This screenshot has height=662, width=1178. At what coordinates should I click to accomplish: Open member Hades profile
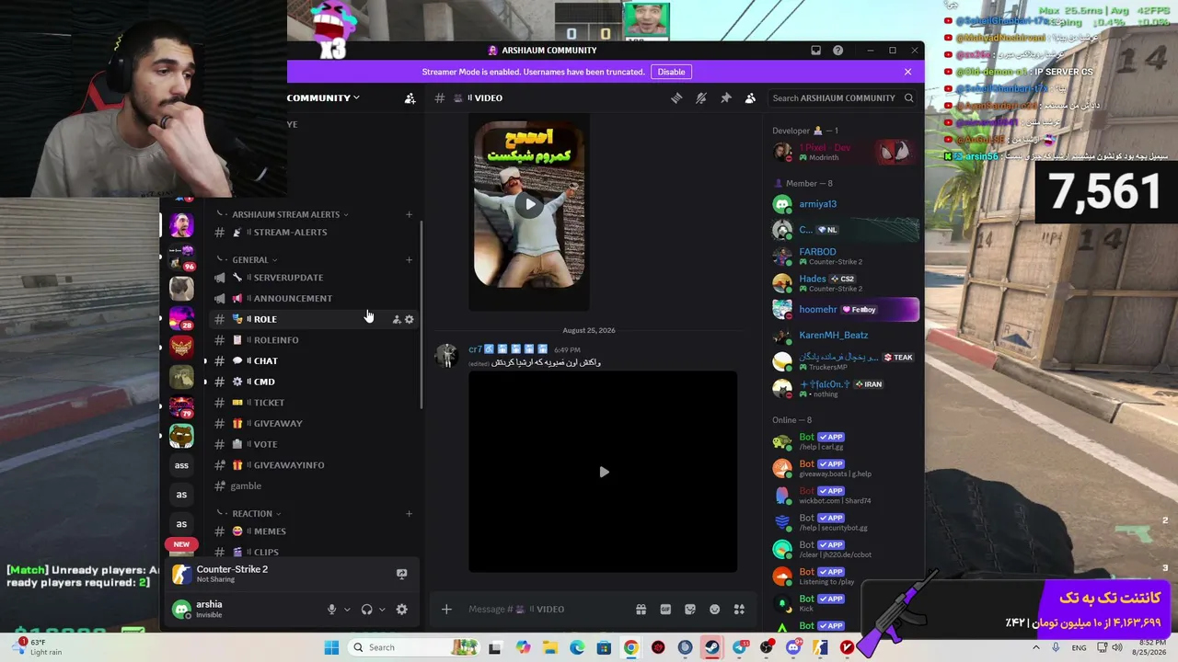(845, 283)
